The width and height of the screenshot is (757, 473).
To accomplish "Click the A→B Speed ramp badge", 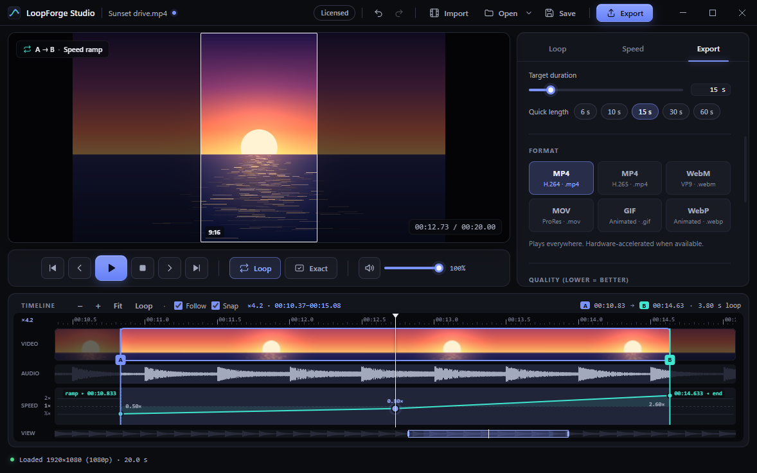I will click(63, 49).
